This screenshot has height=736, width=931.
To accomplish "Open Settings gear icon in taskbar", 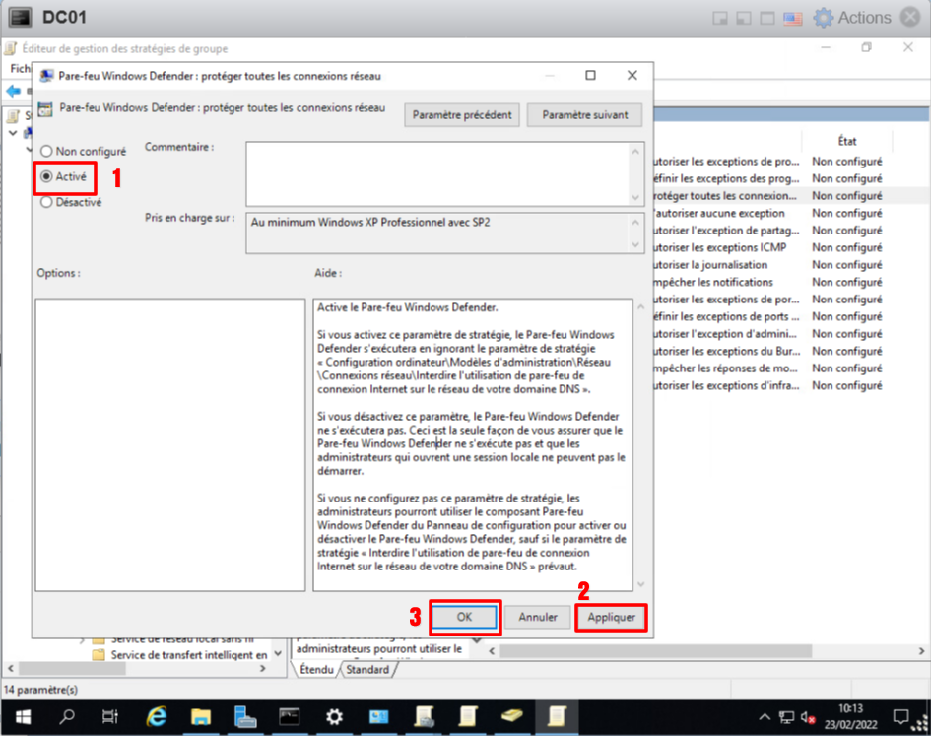I will (x=335, y=716).
